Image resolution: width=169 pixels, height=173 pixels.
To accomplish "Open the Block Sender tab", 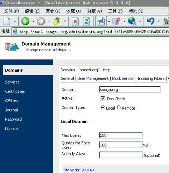I will click(123, 78).
